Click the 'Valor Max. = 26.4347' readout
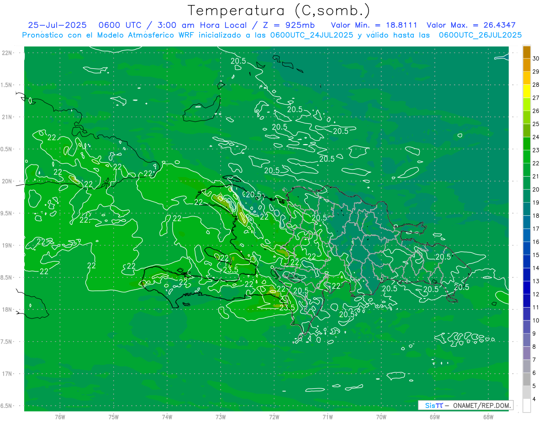 pyautogui.click(x=471, y=25)
